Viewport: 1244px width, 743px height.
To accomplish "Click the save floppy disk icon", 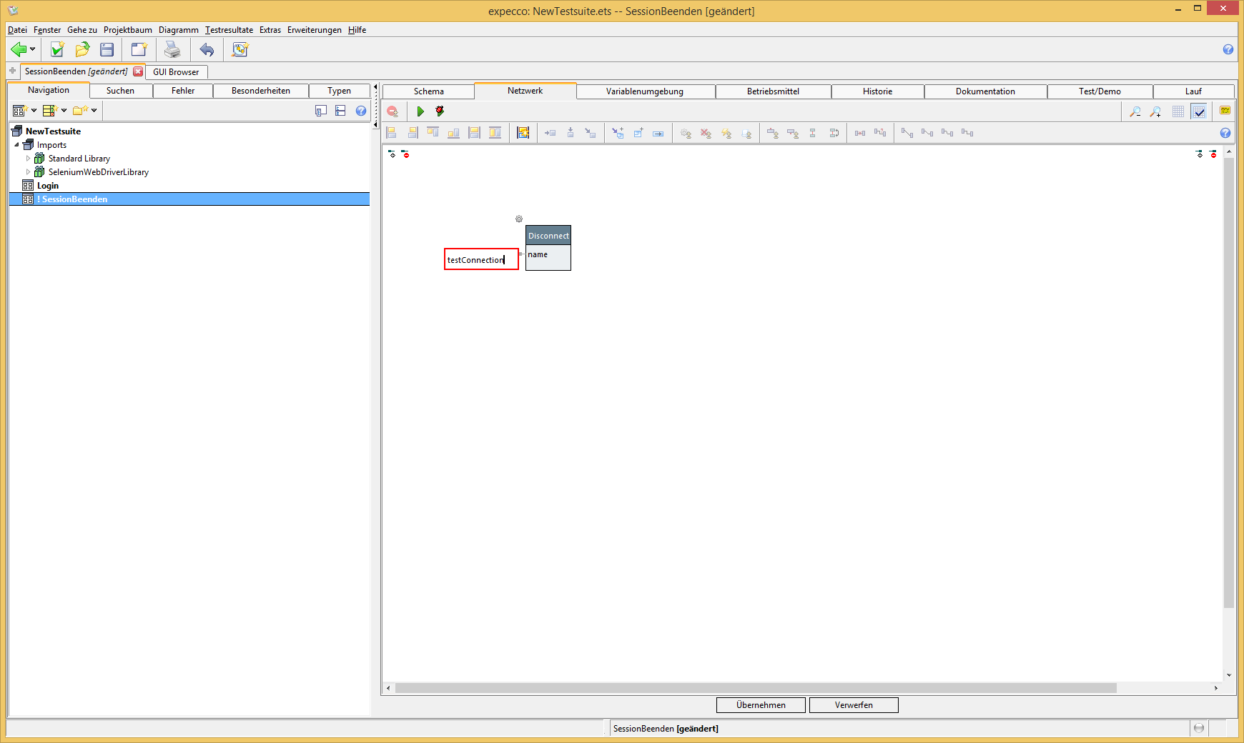I will click(x=107, y=50).
